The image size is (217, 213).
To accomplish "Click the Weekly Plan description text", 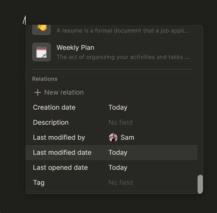I will click(x=123, y=57).
